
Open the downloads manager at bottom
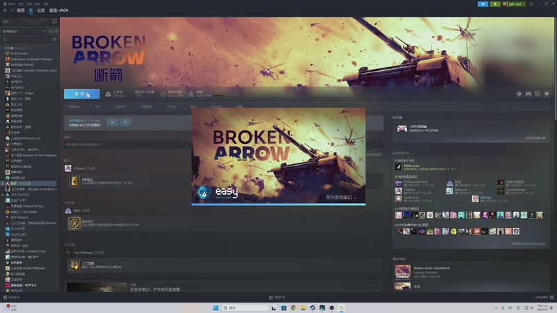click(x=277, y=298)
